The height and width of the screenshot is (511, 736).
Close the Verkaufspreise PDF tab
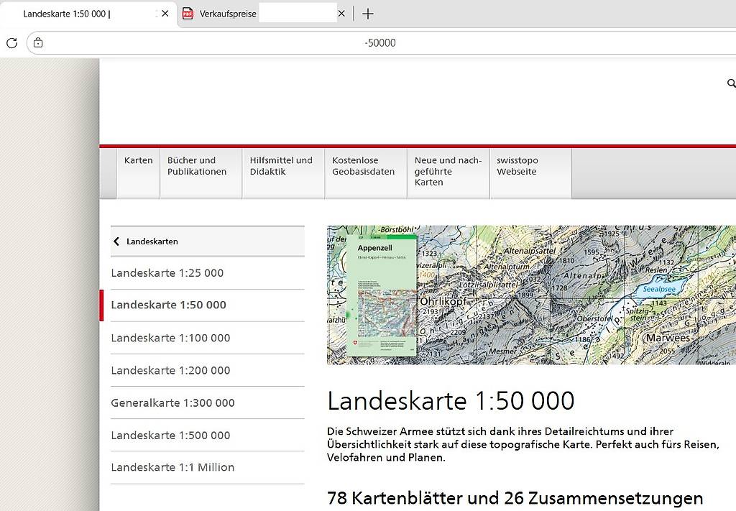341,14
